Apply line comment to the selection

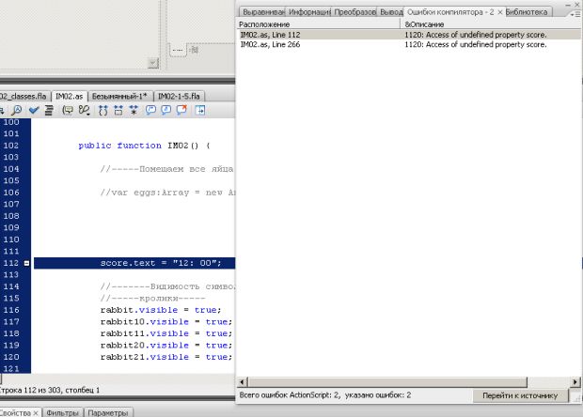click(165, 110)
